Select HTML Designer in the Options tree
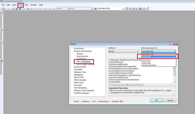 (x=80, y=80)
